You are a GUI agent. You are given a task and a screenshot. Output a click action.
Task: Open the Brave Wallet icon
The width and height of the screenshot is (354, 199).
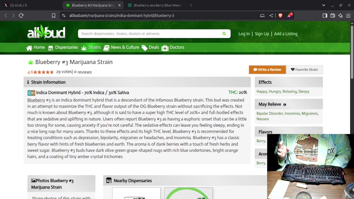pos(333,16)
